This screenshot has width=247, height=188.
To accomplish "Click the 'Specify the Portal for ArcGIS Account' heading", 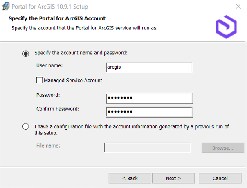I will click(x=57, y=18).
